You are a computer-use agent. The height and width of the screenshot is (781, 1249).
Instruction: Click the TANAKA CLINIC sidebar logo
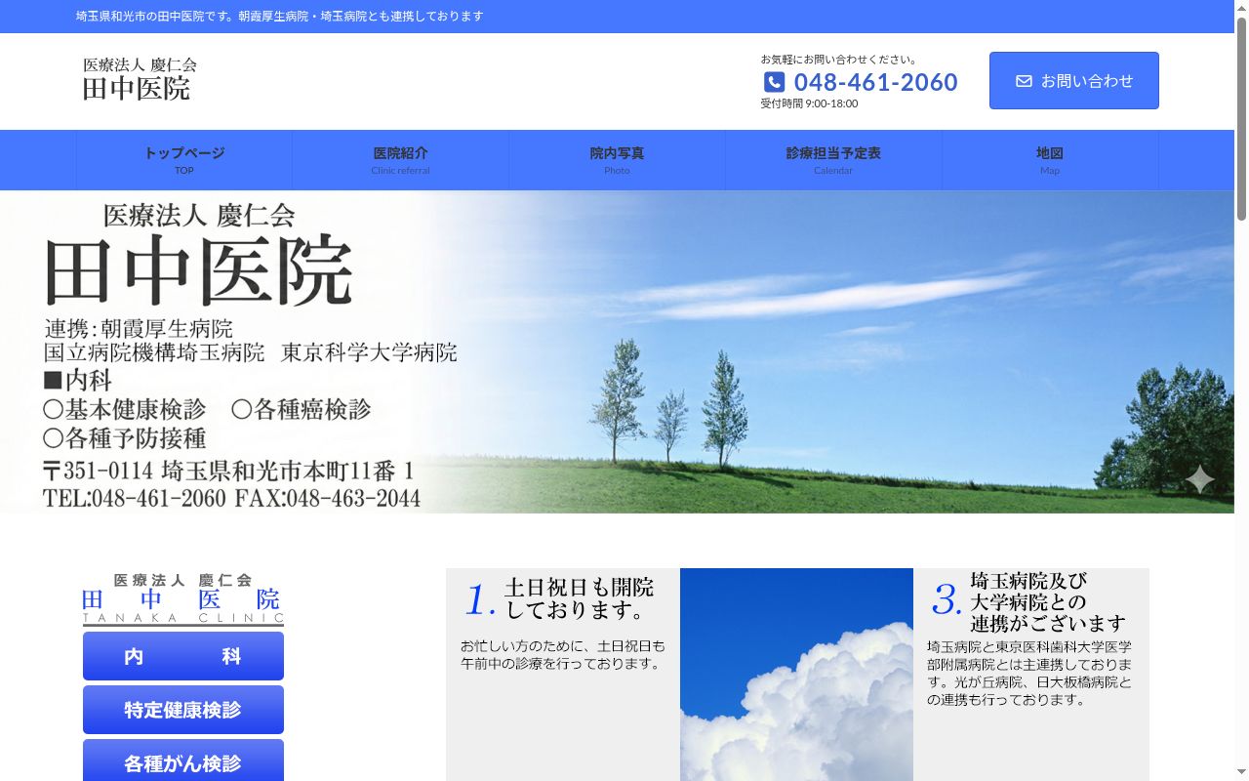point(183,598)
